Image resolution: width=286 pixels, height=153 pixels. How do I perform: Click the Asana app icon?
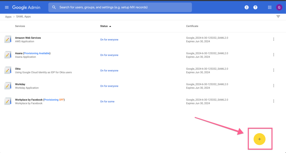(x=8, y=55)
